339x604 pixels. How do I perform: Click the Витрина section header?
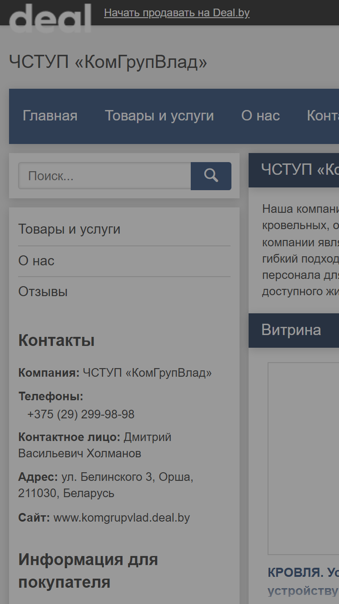point(294,331)
